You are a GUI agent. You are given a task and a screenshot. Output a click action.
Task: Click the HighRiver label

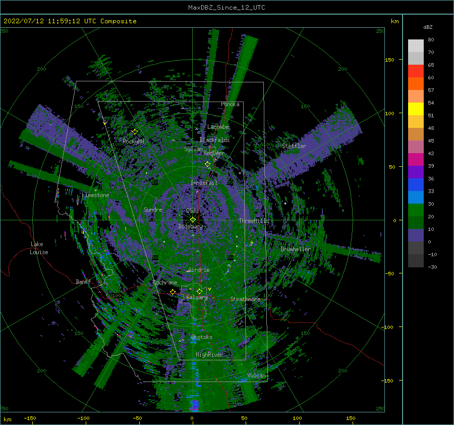tap(209, 355)
